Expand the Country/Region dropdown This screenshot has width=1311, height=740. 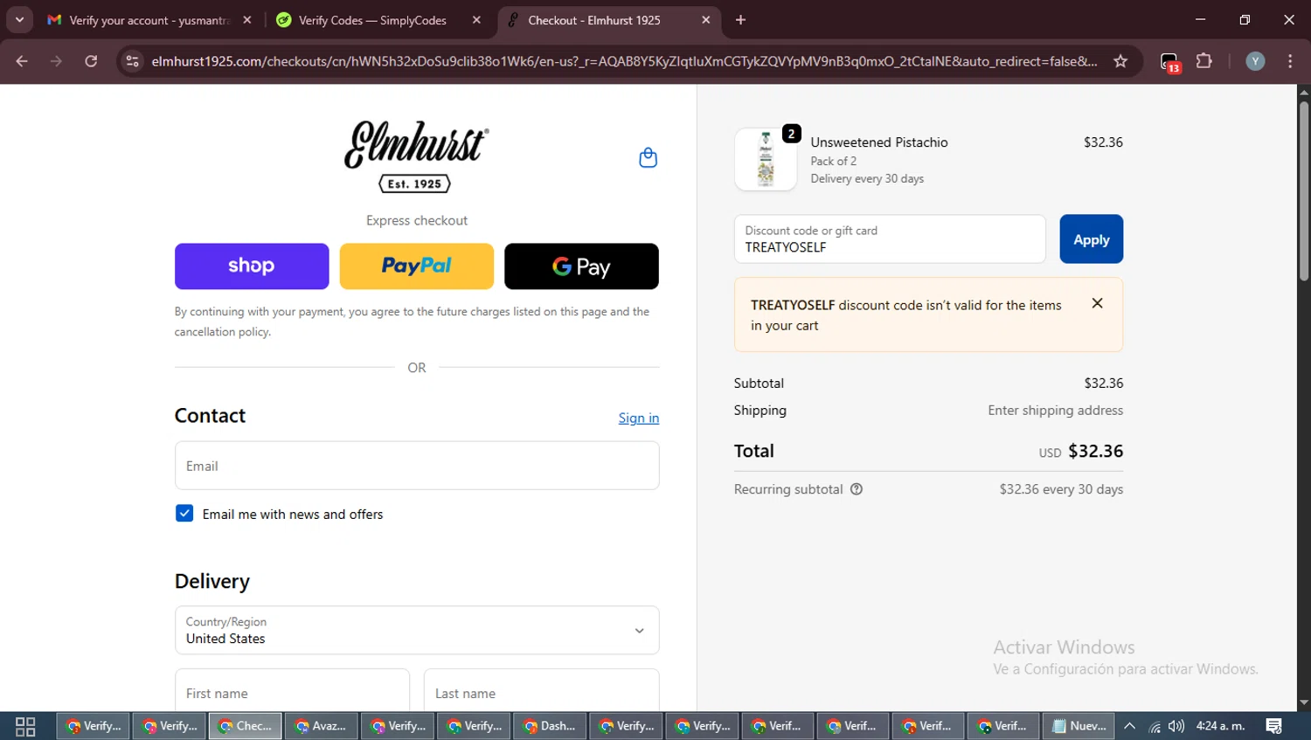pyautogui.click(x=417, y=630)
